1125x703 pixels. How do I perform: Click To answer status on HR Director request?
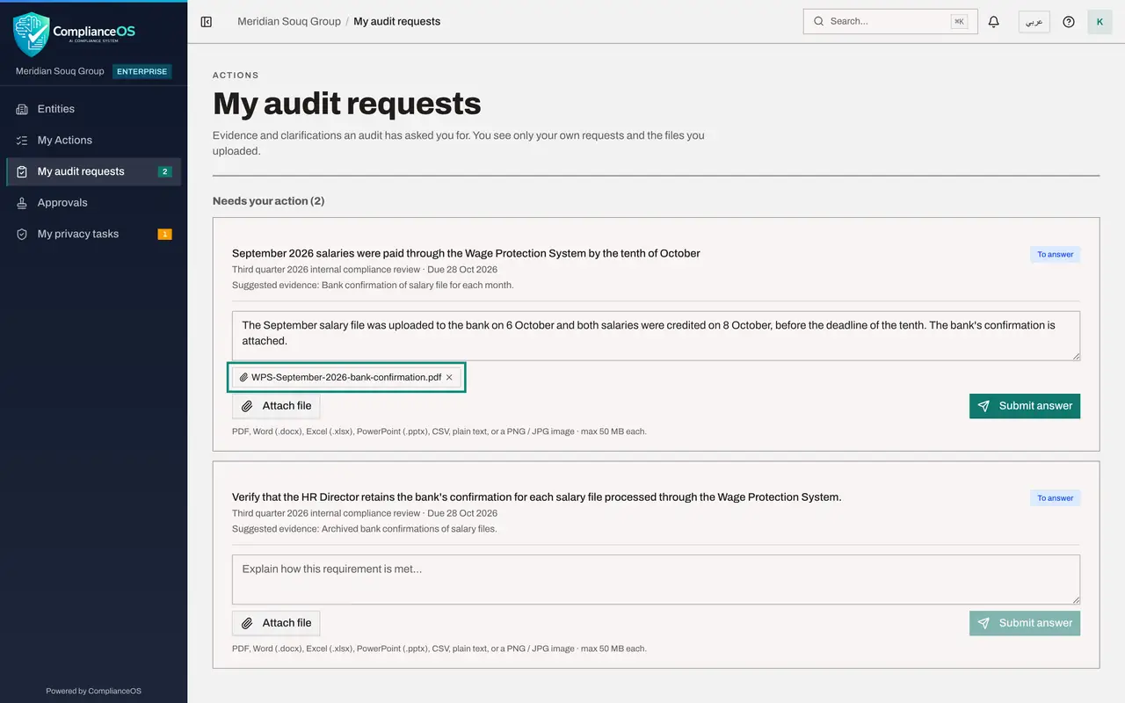coord(1055,498)
